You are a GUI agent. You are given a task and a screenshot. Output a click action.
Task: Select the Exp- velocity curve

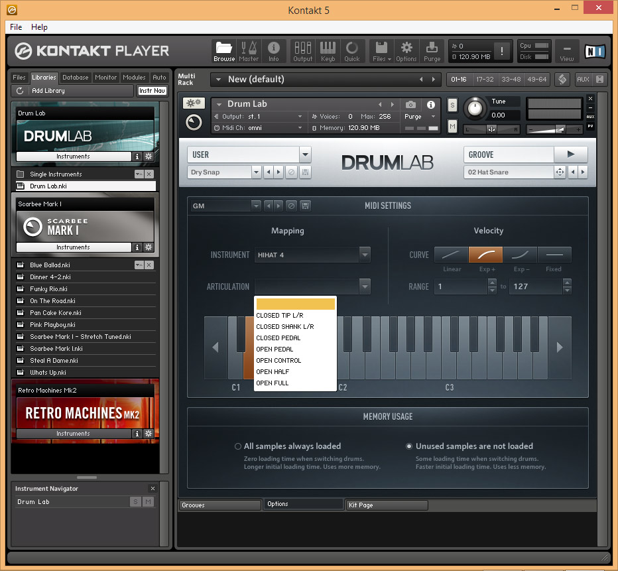pyautogui.click(x=520, y=255)
